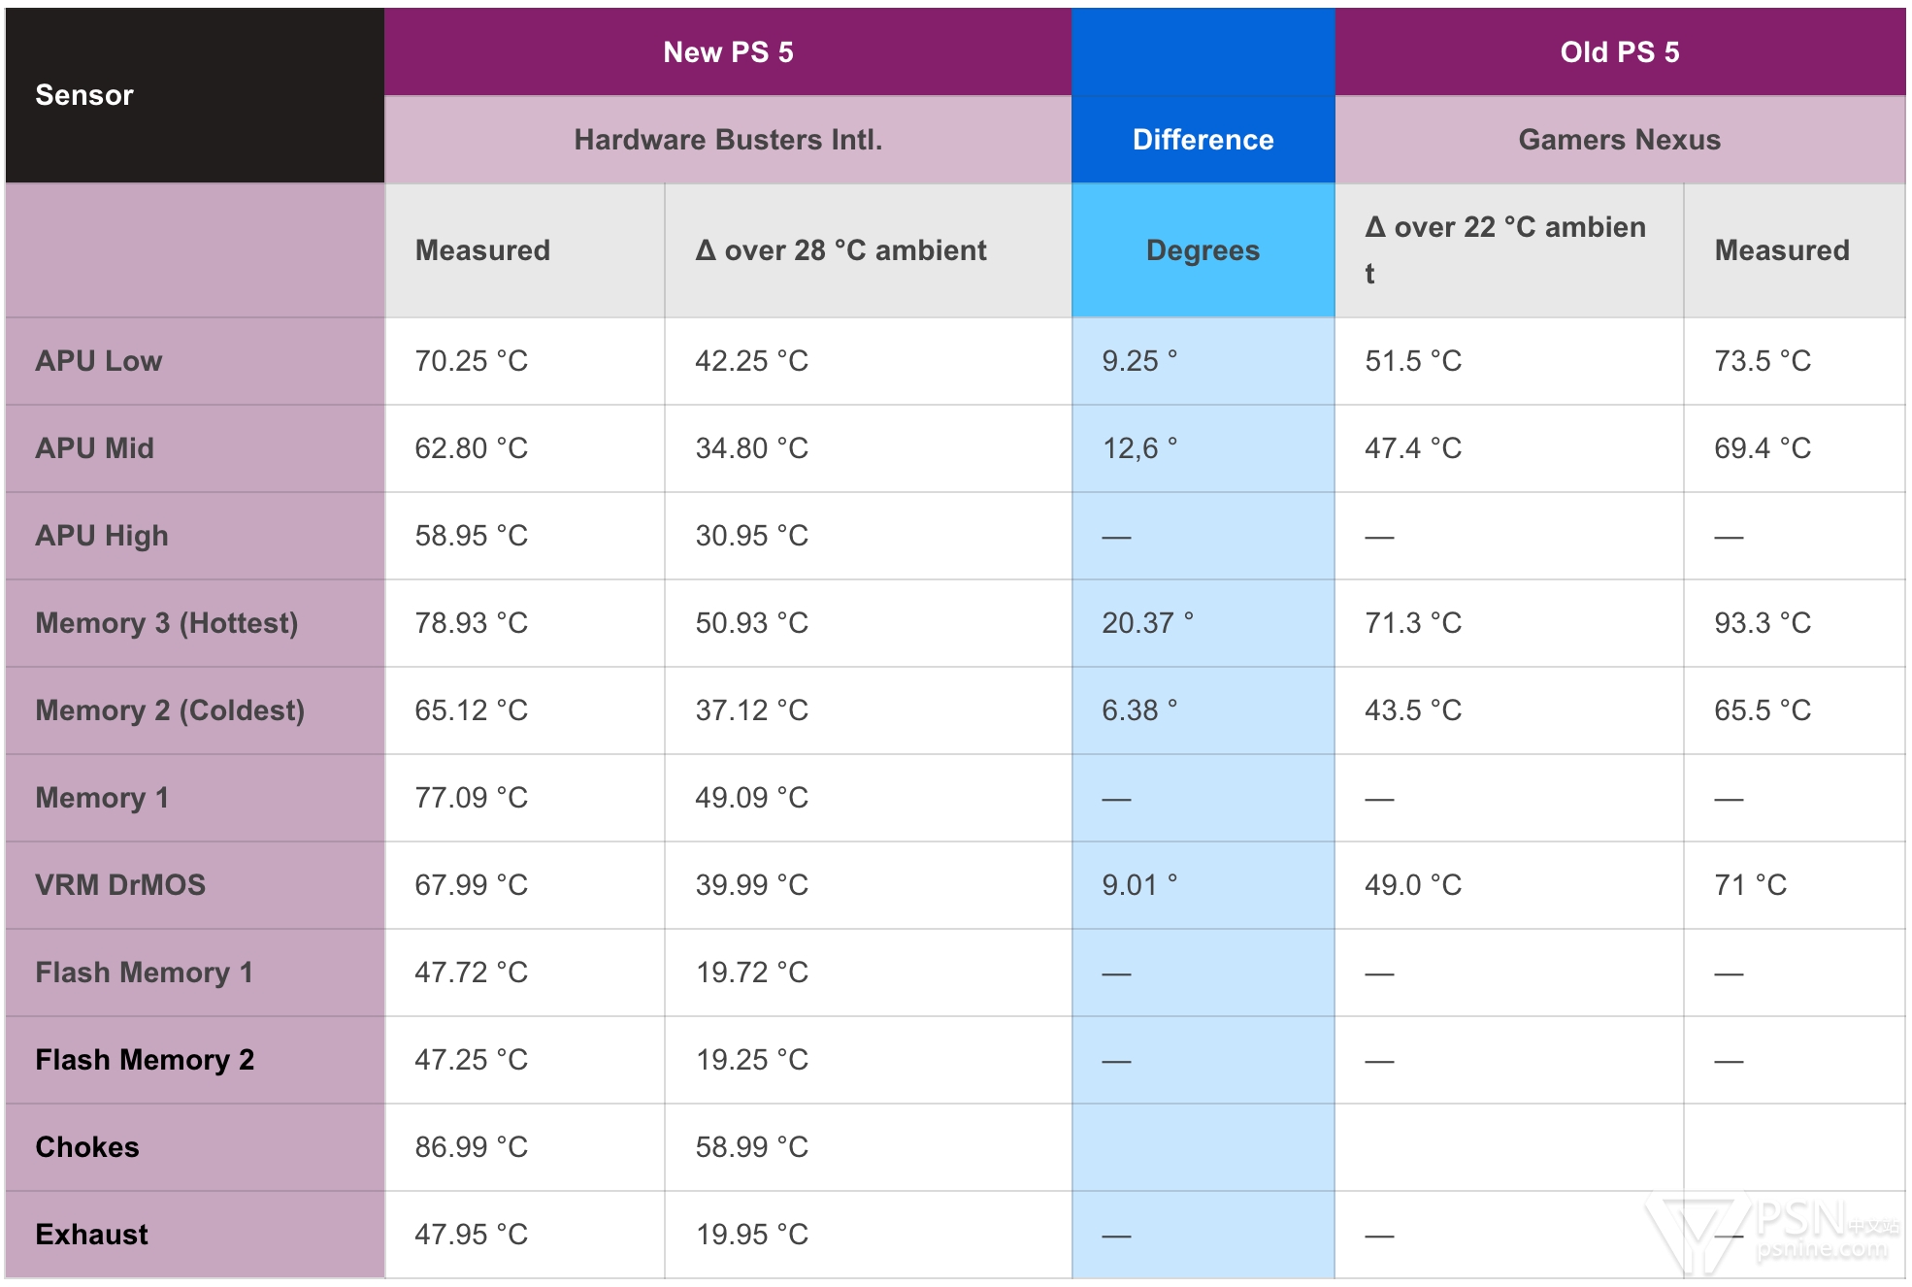This screenshot has height=1287, width=1912.
Task: Select the APU High row label
Action: click(x=195, y=536)
